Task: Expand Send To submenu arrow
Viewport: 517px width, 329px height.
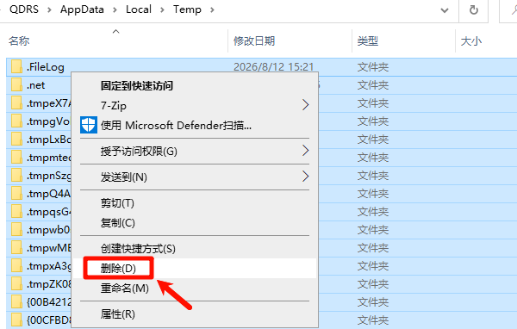Action: [306, 177]
